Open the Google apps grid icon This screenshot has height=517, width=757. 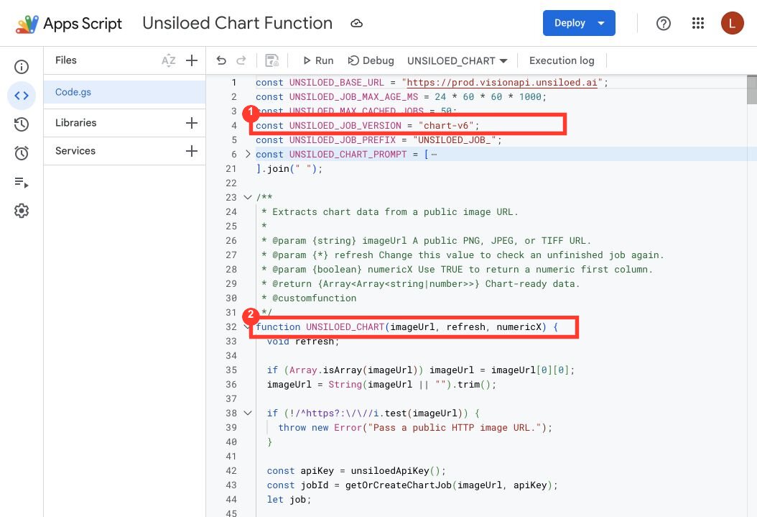point(697,23)
